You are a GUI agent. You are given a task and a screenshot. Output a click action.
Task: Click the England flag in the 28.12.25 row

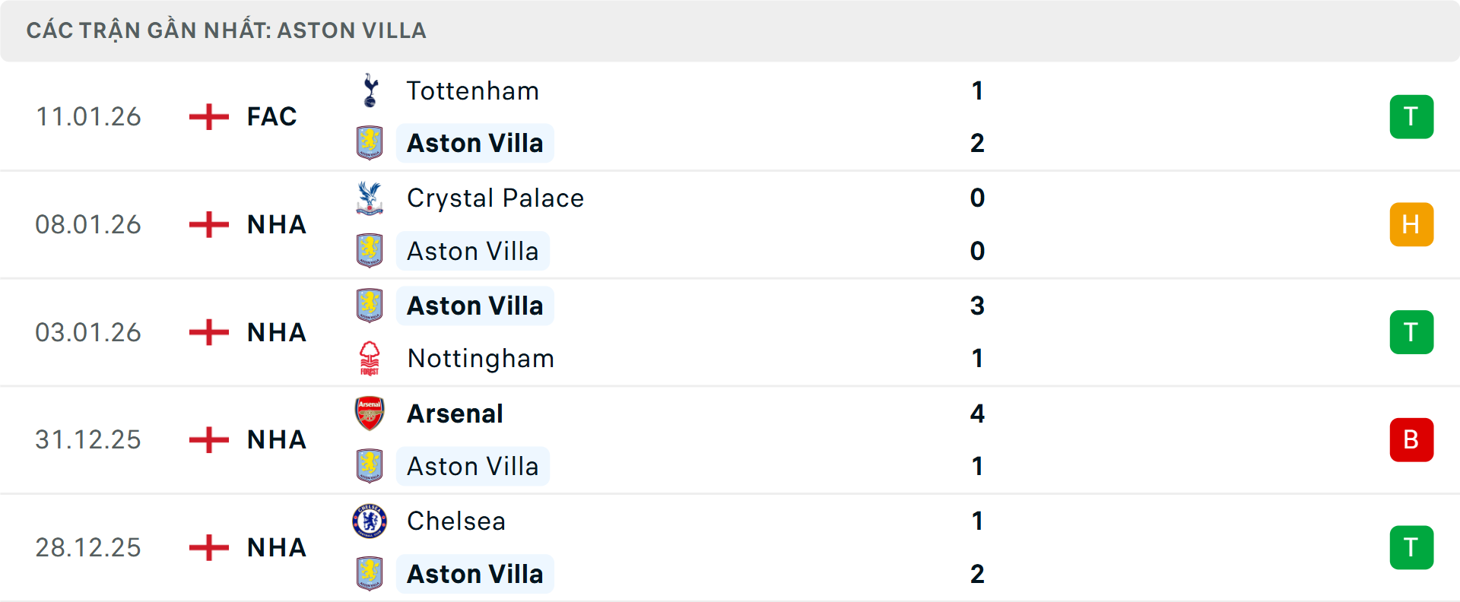pos(208,547)
